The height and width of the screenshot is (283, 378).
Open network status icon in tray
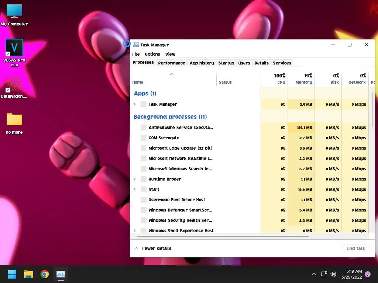(x=324, y=274)
